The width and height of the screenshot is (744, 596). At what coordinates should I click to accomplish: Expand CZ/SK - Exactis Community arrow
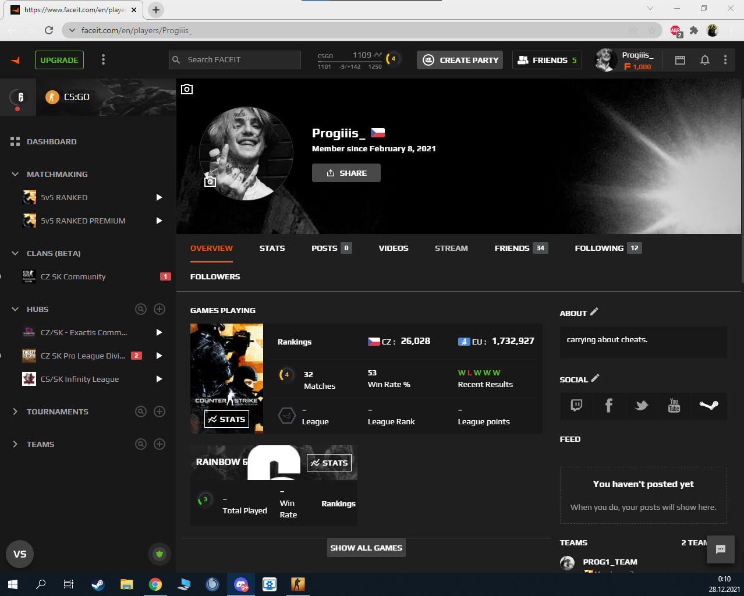tap(159, 332)
